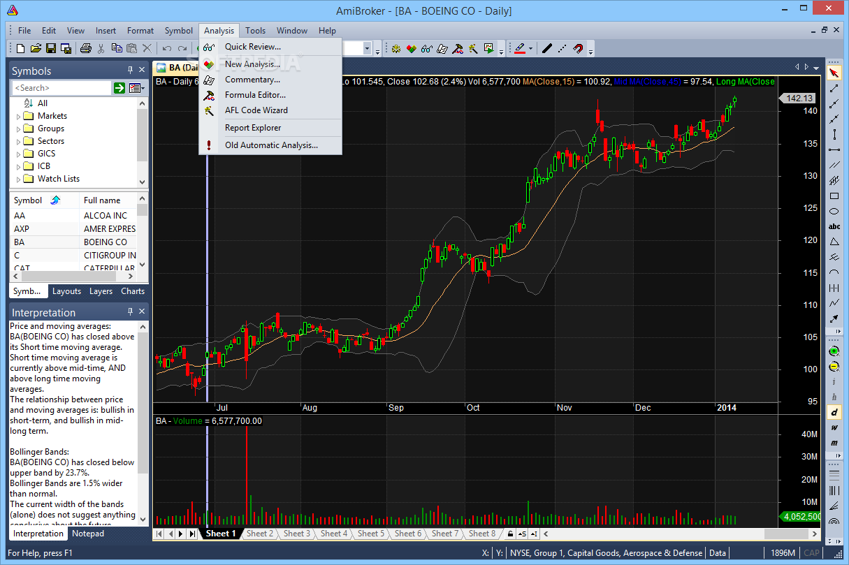The image size is (849, 565).
Task: Select pen color red underline swatch
Action: pyautogui.click(x=519, y=48)
